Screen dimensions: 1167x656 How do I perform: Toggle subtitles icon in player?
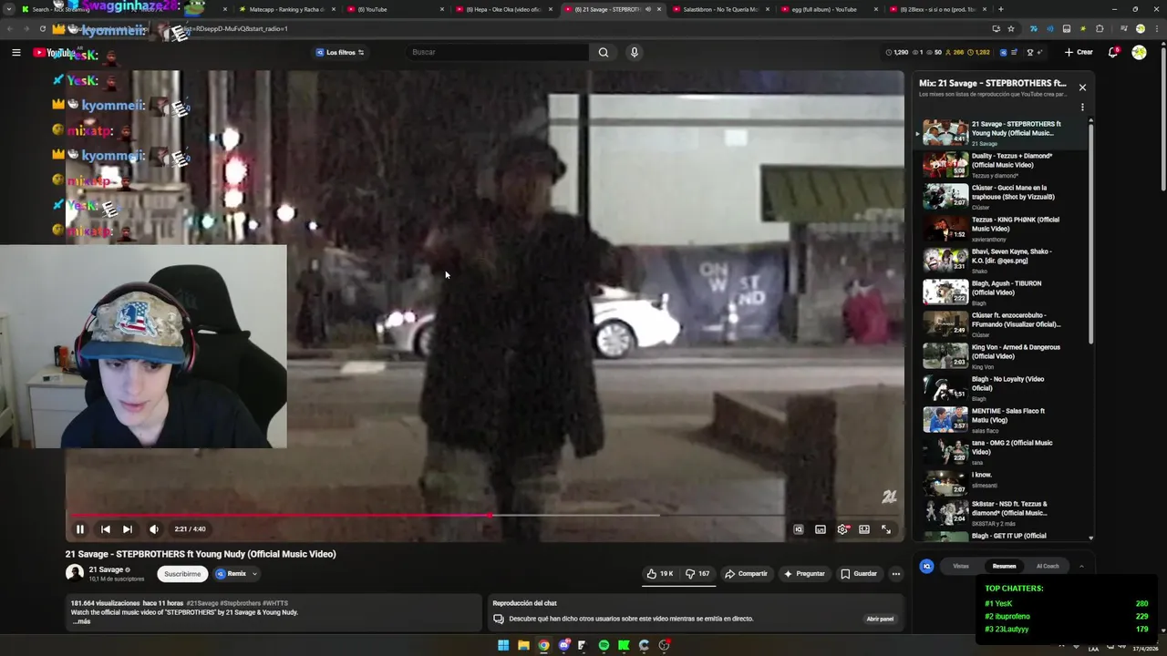(821, 529)
